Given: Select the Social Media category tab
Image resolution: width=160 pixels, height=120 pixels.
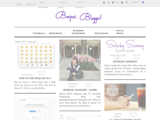Looking at the screenshot, I should click(x=120, y=32).
